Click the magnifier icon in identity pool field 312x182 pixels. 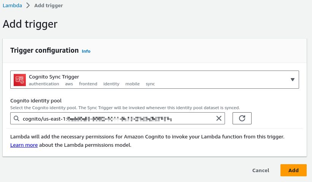click(x=16, y=119)
